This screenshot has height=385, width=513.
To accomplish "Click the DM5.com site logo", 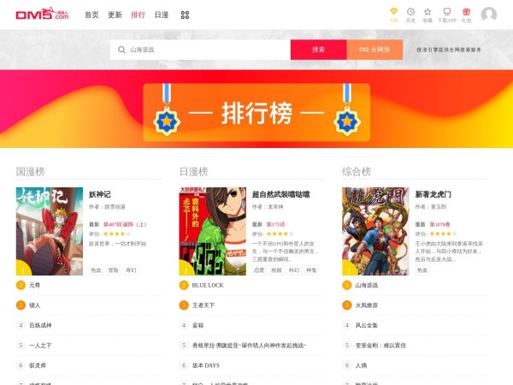I will 41,15.
